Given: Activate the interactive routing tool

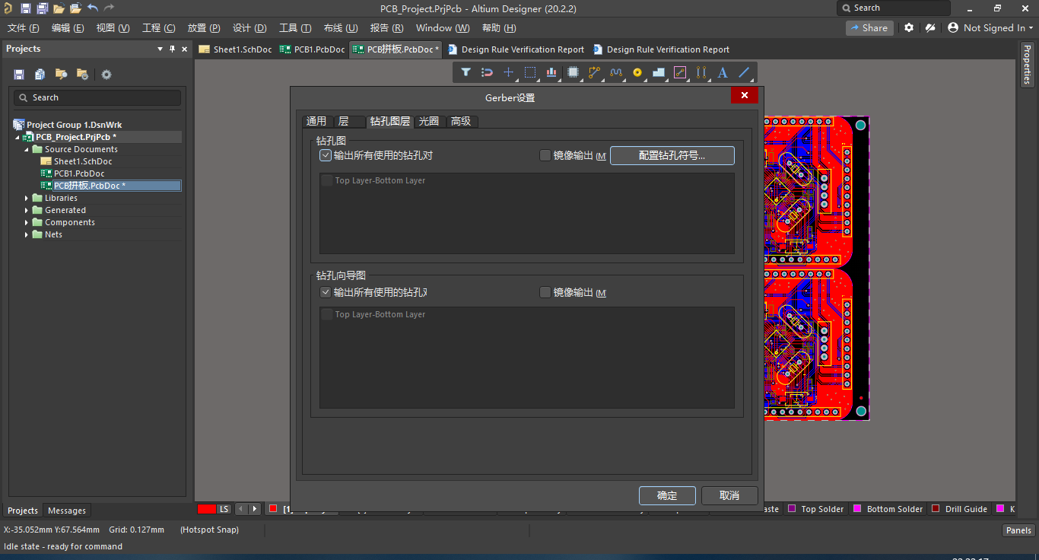Looking at the screenshot, I should 594,72.
